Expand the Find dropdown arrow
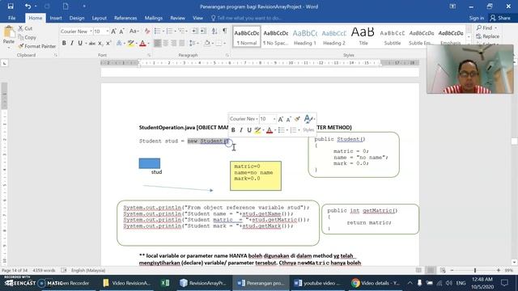The width and height of the screenshot is (518, 291). click(x=495, y=27)
